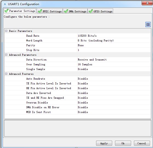The height and width of the screenshot is (148, 153).
Task: Close the USART1 Configuration dialog
Action: click(x=147, y=3)
